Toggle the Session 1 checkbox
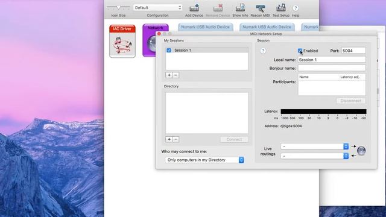This screenshot has width=386, height=217. [x=169, y=50]
